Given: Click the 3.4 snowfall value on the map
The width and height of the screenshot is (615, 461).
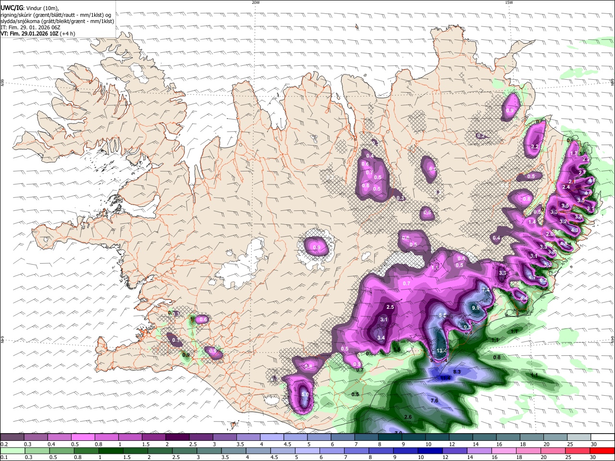Looking at the screenshot, I should click(381, 338).
